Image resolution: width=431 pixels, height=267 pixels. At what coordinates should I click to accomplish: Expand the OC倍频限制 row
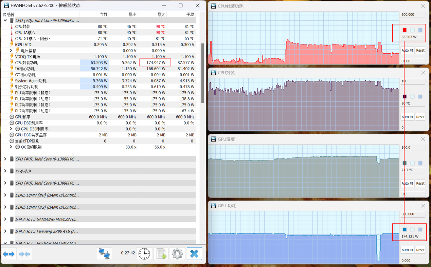(x=11, y=147)
